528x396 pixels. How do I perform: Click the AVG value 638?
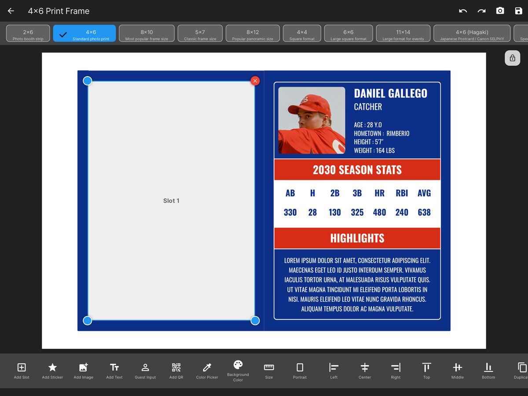tap(424, 213)
